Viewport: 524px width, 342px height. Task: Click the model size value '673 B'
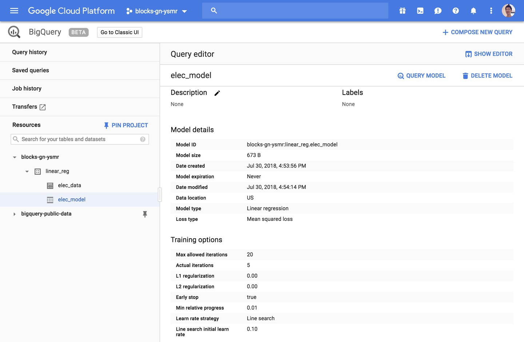tap(254, 155)
